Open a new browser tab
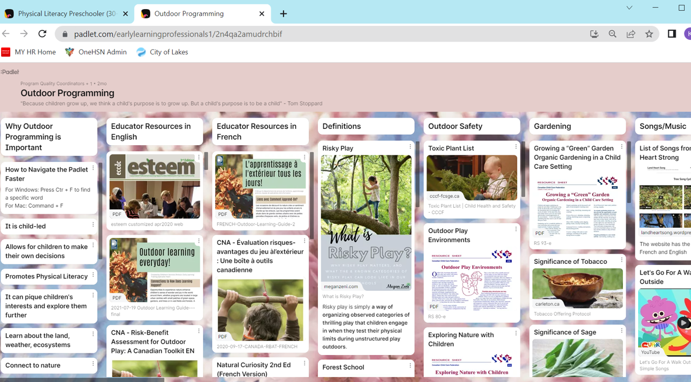Image resolution: width=691 pixels, height=382 pixels. coord(283,14)
